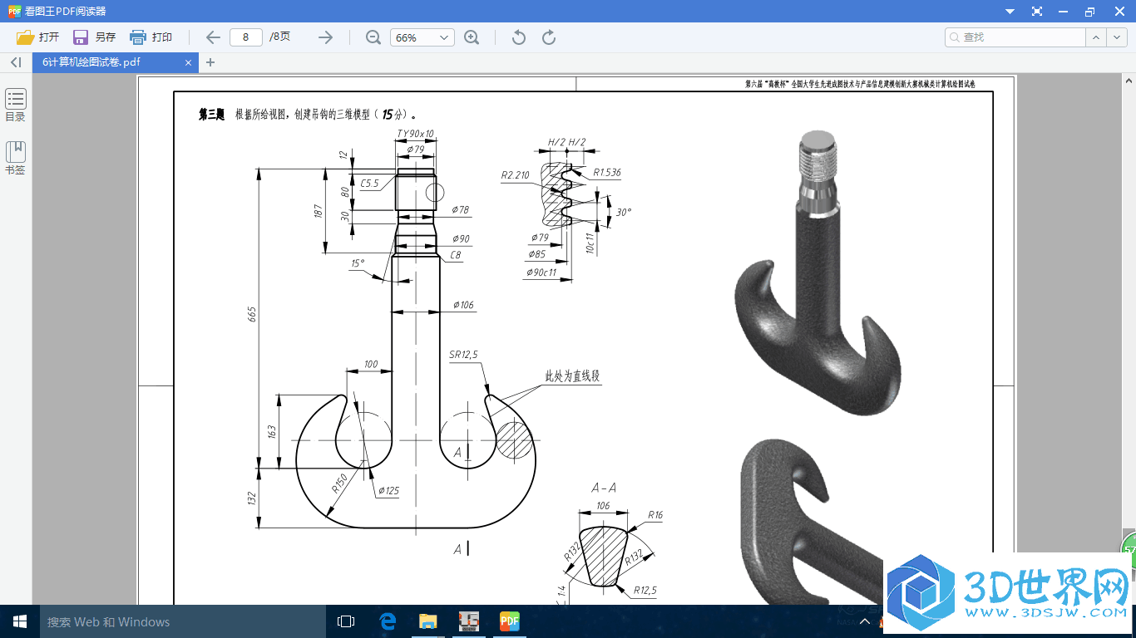Open the title bar dropdown menu triangle
This screenshot has width=1136, height=638.
pos(1010,12)
